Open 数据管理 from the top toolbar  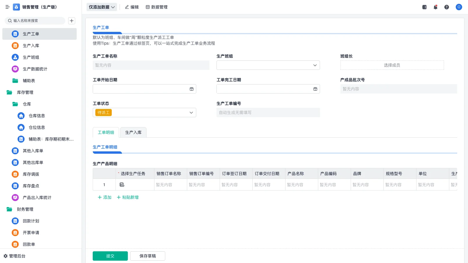click(156, 7)
